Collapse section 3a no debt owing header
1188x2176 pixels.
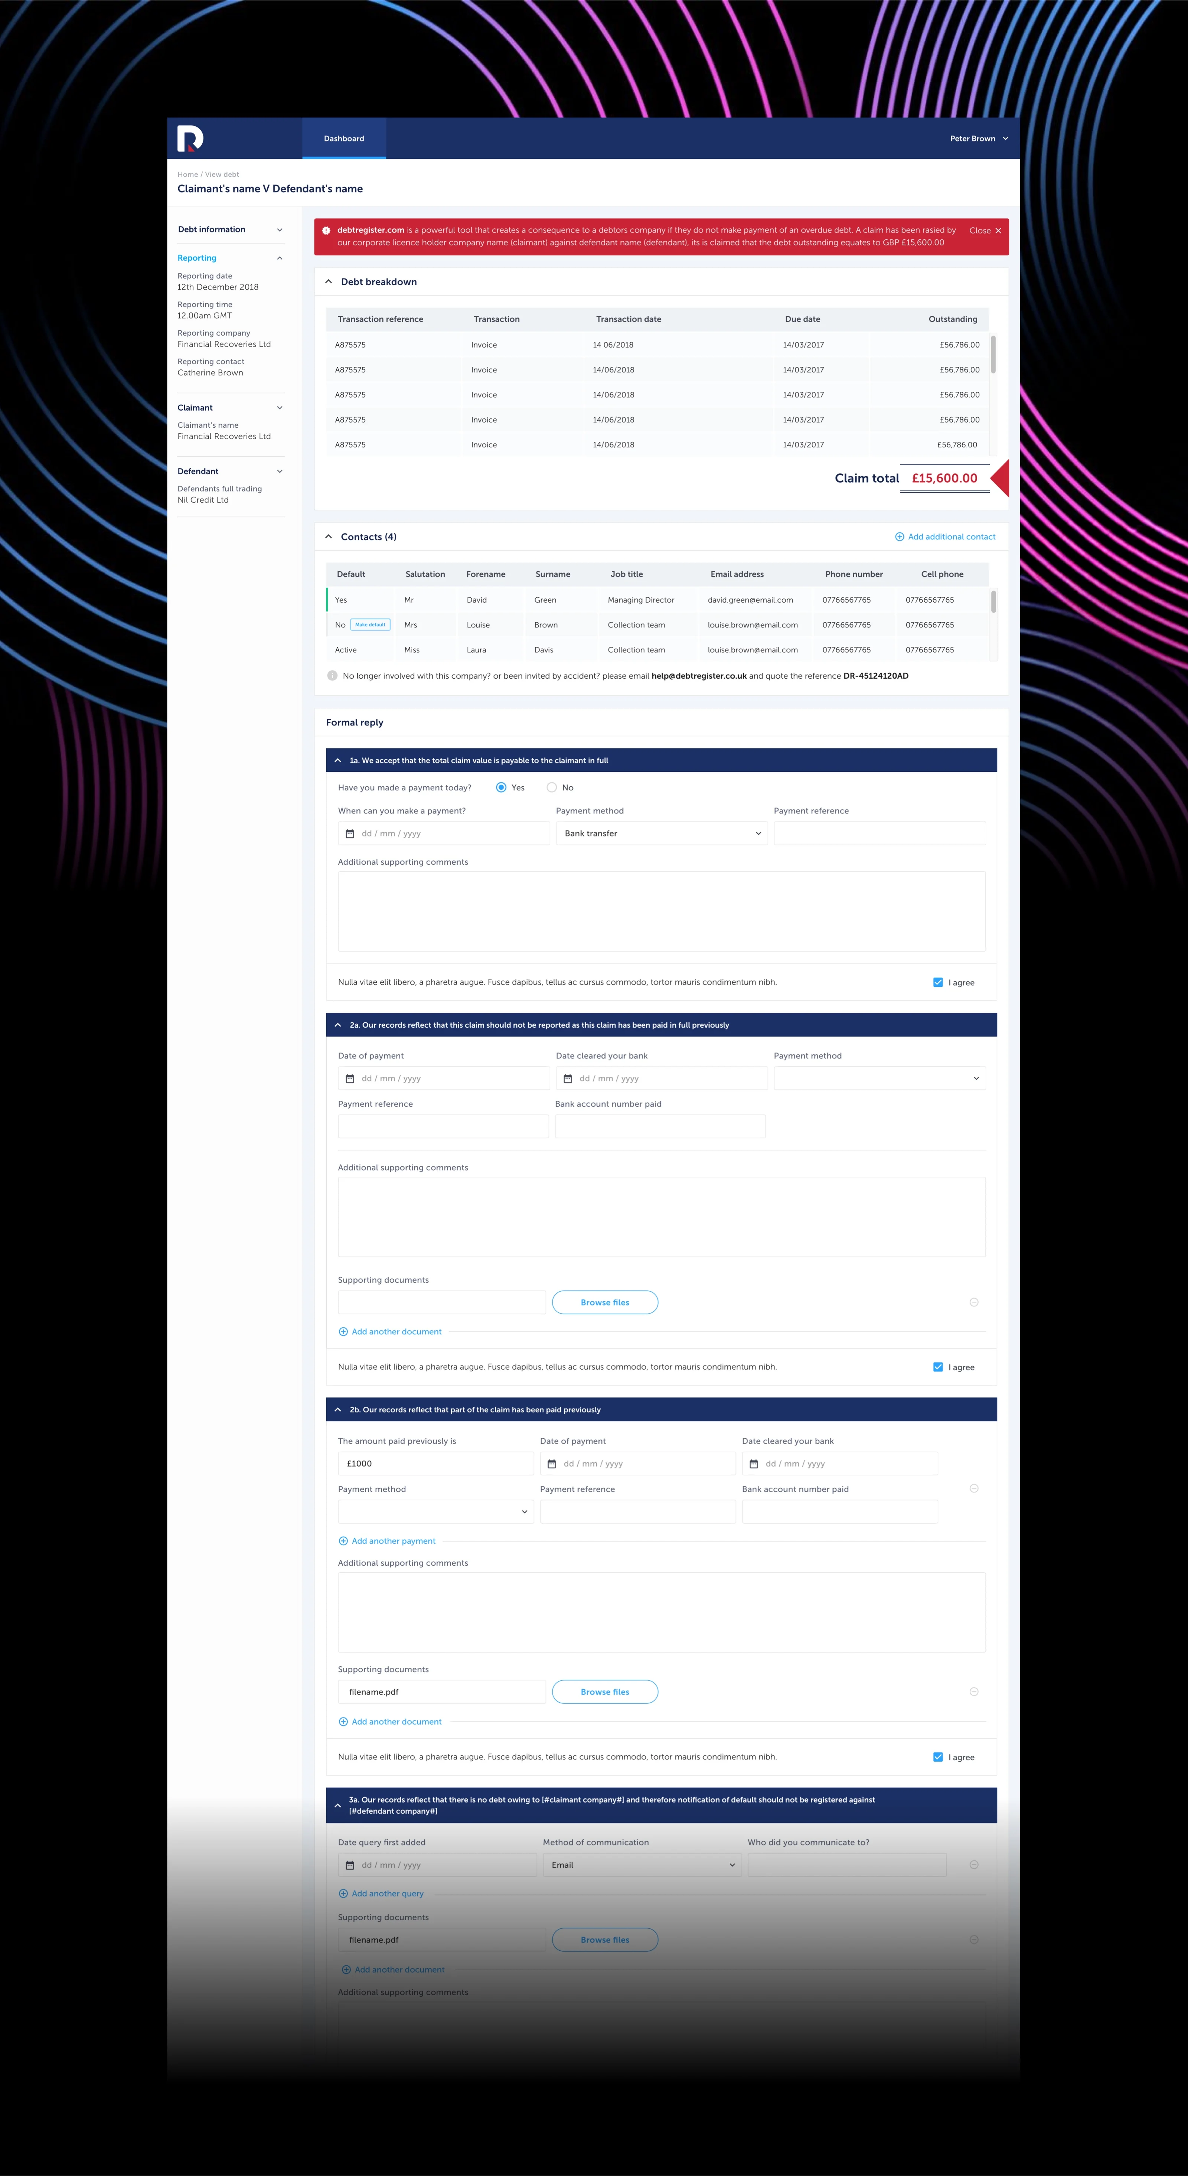662,1805
